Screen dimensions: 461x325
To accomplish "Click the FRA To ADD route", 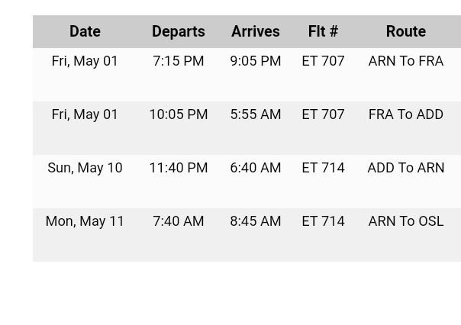I will coord(405,114).
